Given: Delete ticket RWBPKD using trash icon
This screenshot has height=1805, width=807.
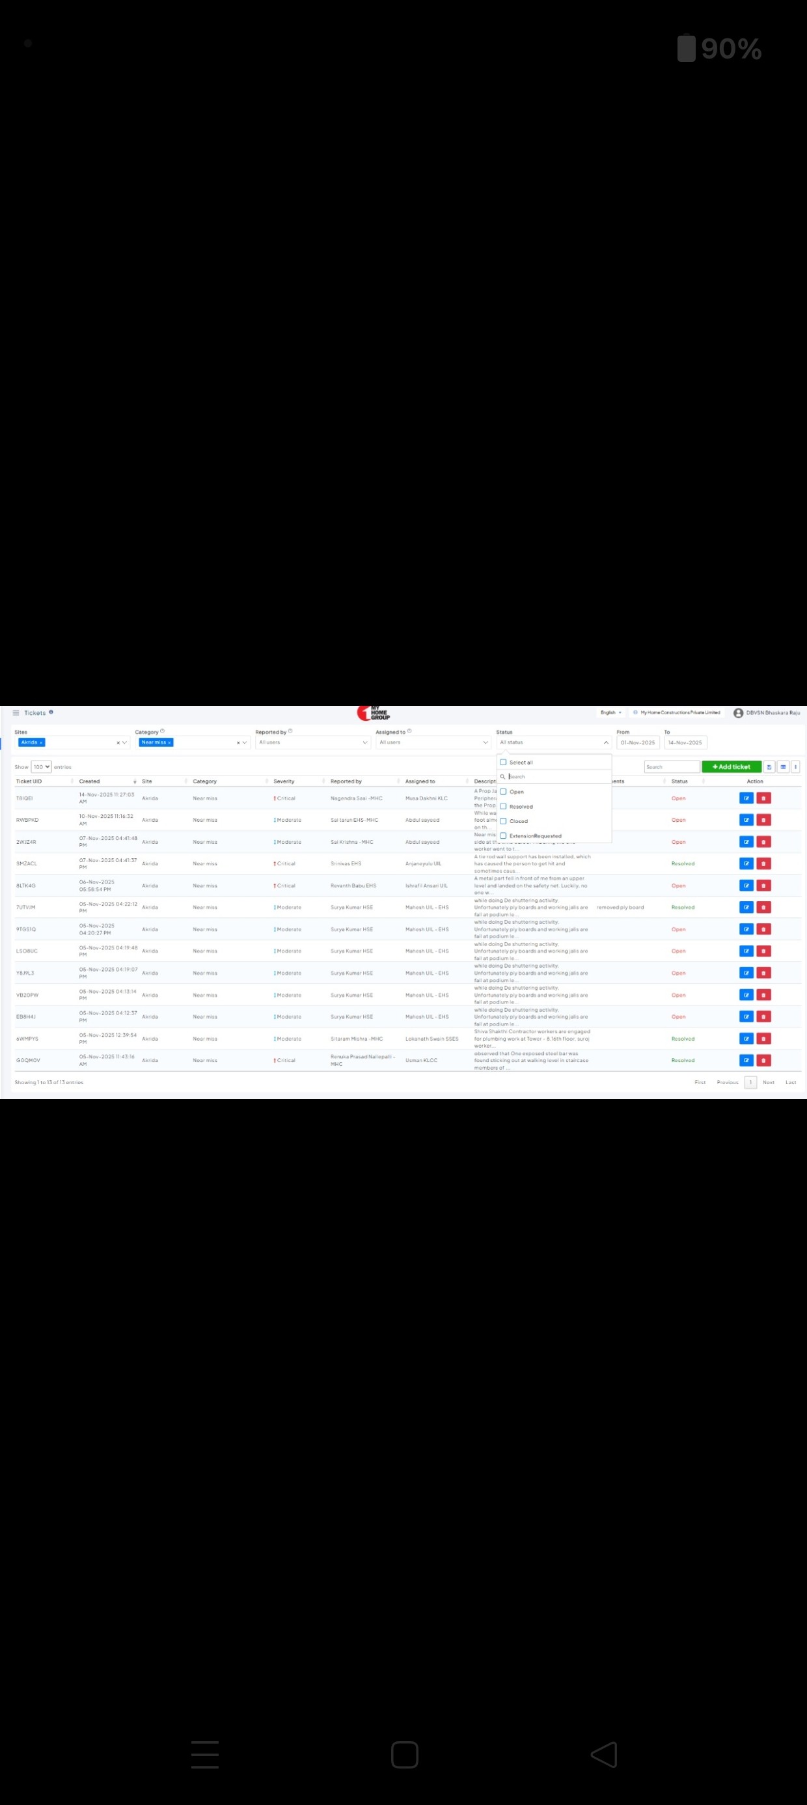Looking at the screenshot, I should point(763,820).
